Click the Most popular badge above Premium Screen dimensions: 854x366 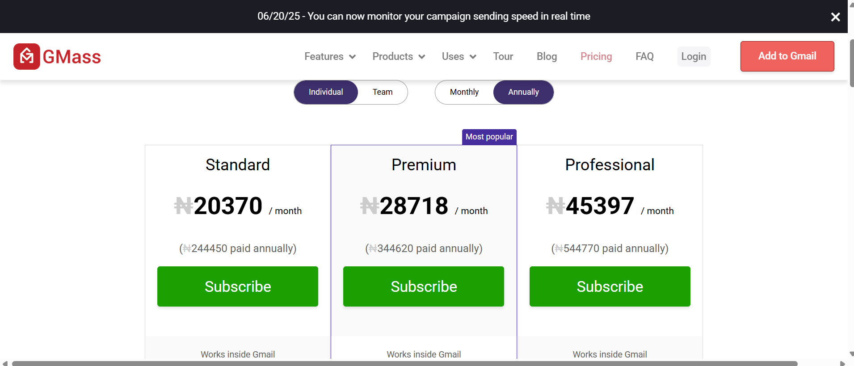(489, 137)
